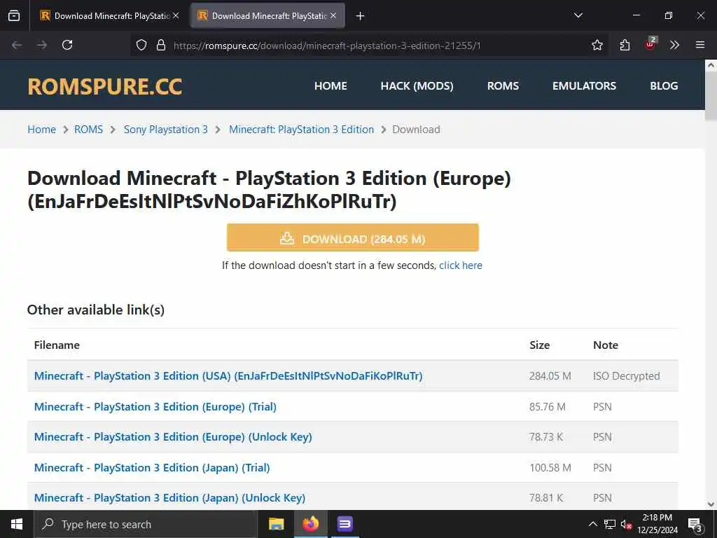Image resolution: width=717 pixels, height=538 pixels.
Task: Close the active Download Minecraft tab
Action: click(333, 15)
